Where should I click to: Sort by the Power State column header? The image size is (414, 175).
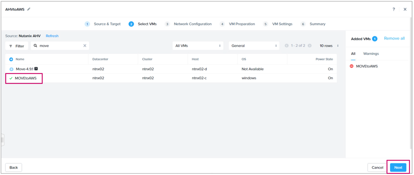point(324,59)
